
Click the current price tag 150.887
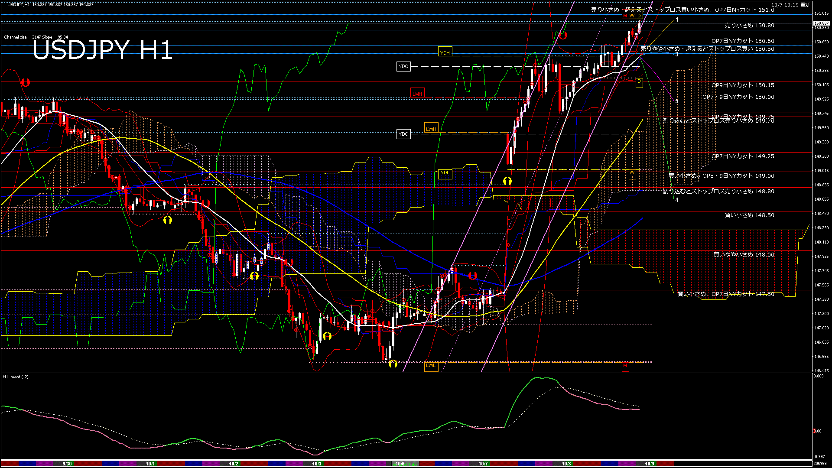[x=822, y=23]
